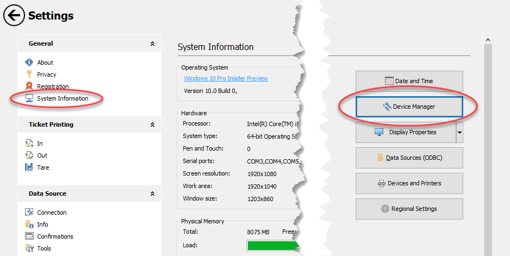Screen dimensions: 510x256
Task: Open the About page icon
Action: coord(29,63)
